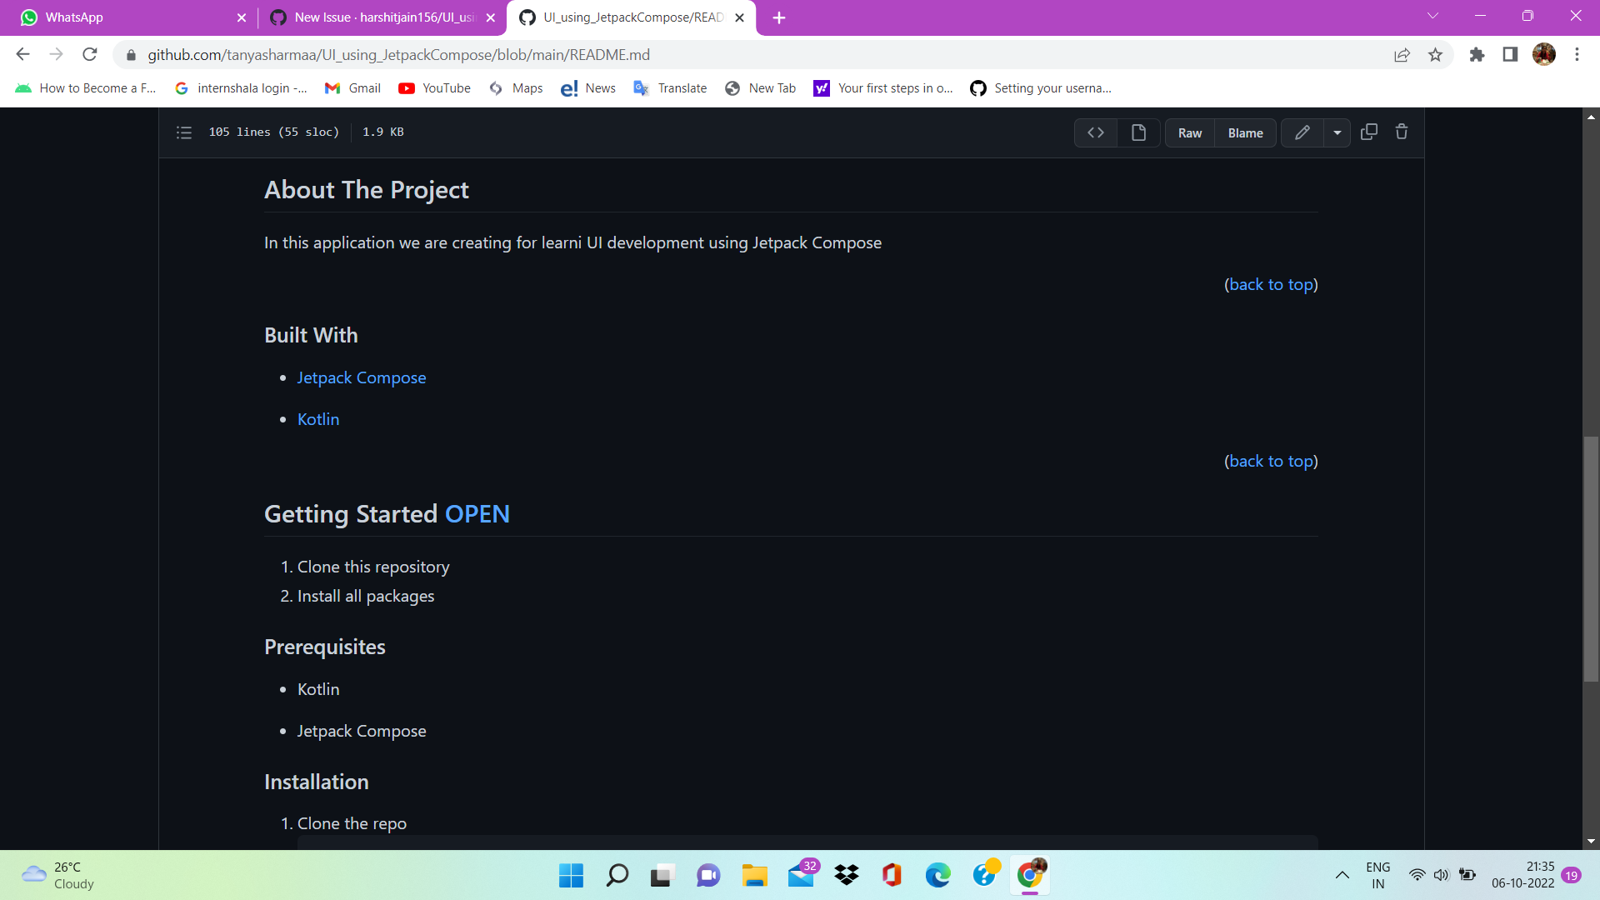Open Gmail from the bookmarks bar

click(x=352, y=87)
